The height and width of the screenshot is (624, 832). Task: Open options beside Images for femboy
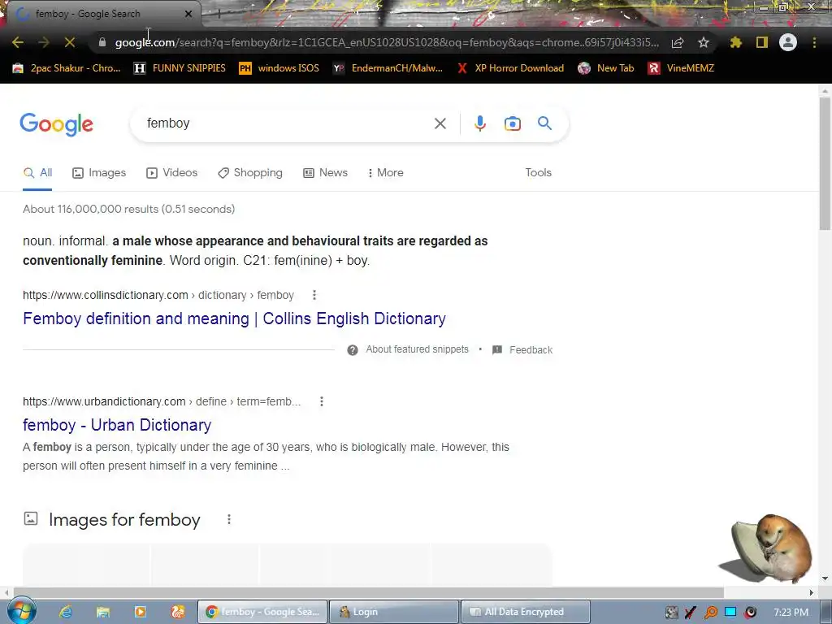(228, 519)
